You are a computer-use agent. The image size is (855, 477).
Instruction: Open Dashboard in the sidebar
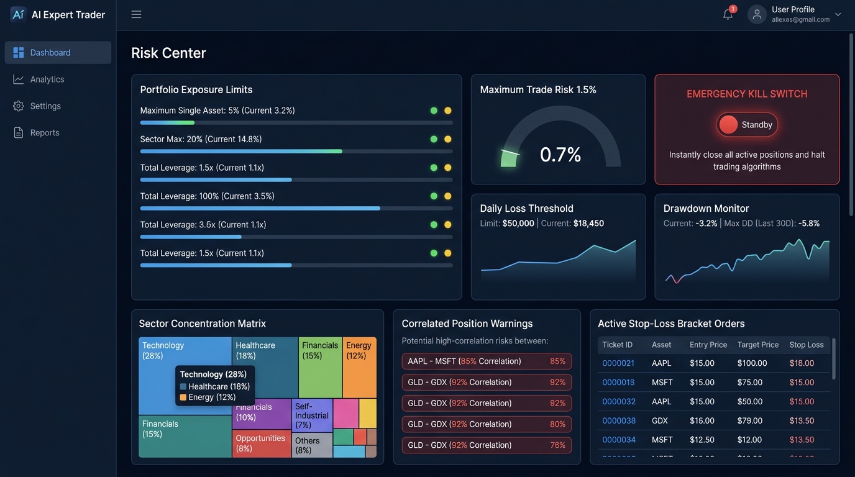point(58,53)
